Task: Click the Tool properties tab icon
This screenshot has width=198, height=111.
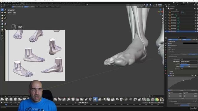Action: click(166, 41)
